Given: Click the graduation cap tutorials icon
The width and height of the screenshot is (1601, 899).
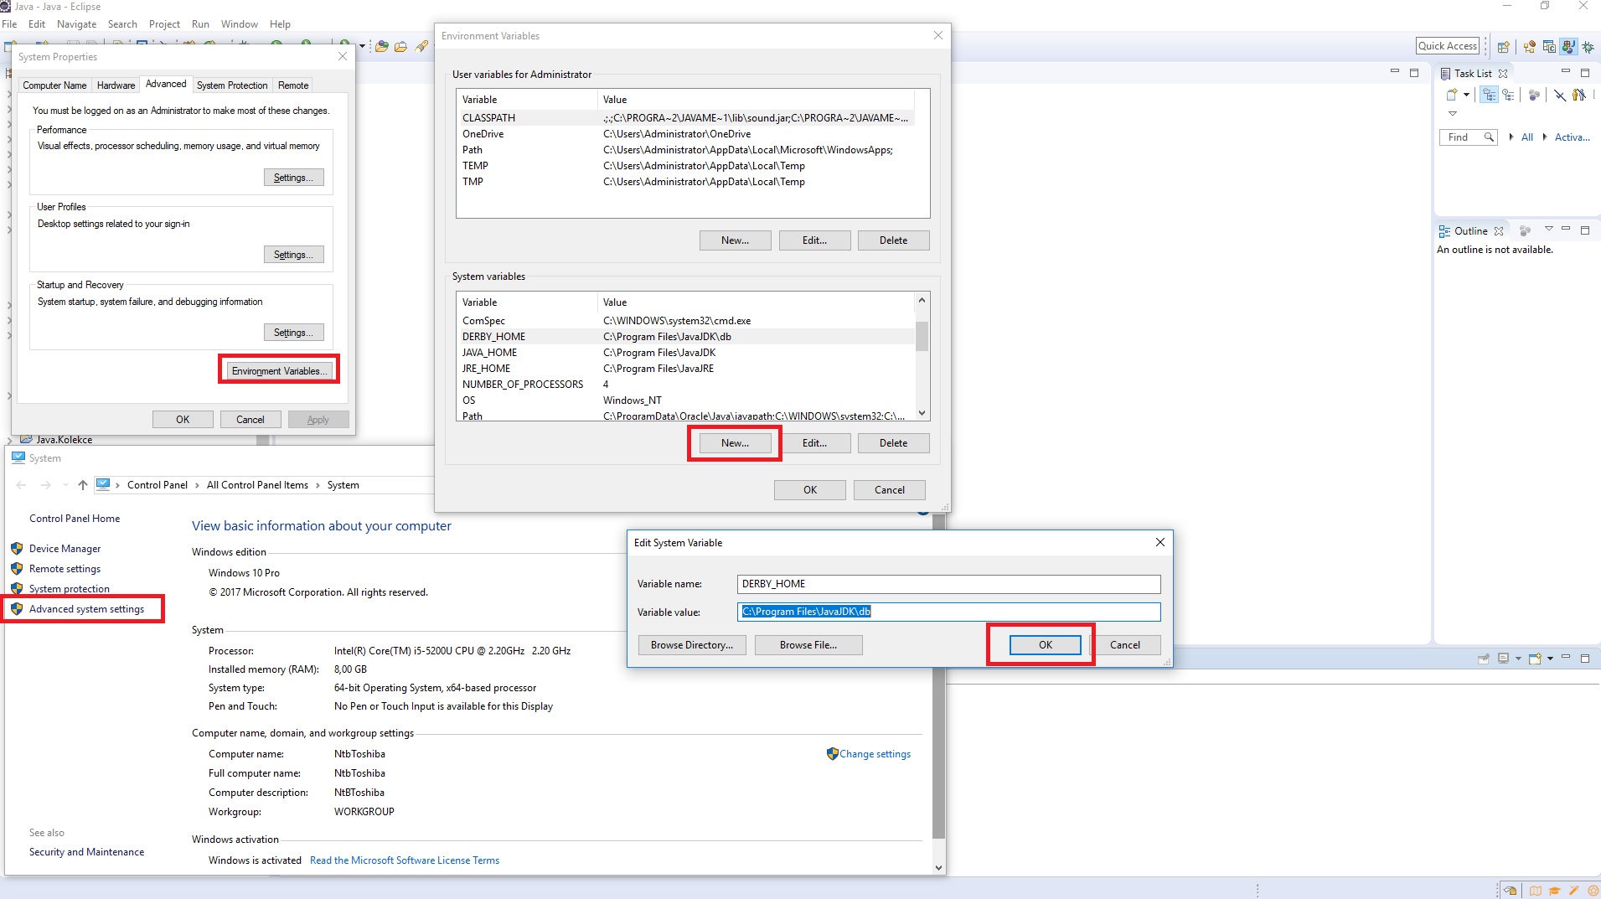Looking at the screenshot, I should click(x=1555, y=891).
